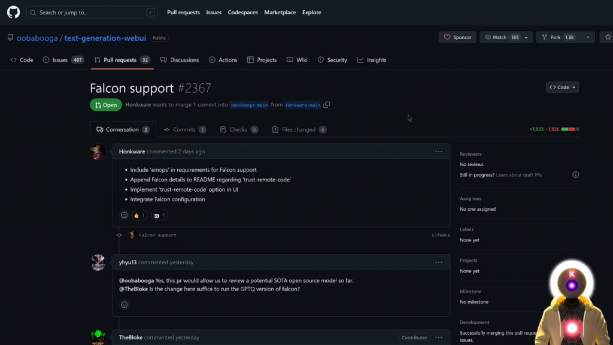Viewport: 613px width, 345px height.
Task: Open the TheBloke author name link
Action: pos(131,337)
